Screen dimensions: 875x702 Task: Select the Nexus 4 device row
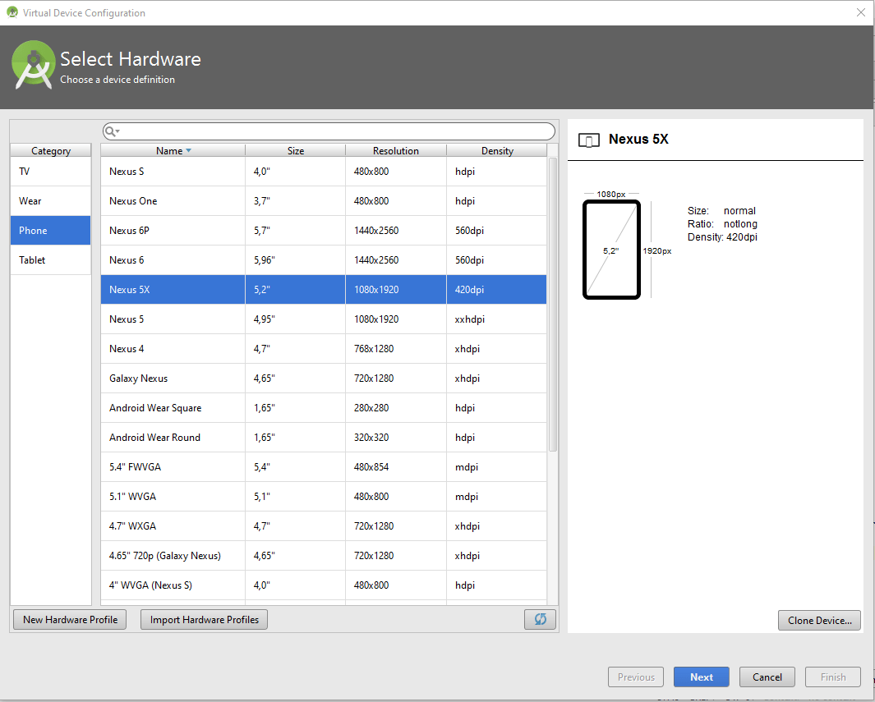[x=324, y=348]
